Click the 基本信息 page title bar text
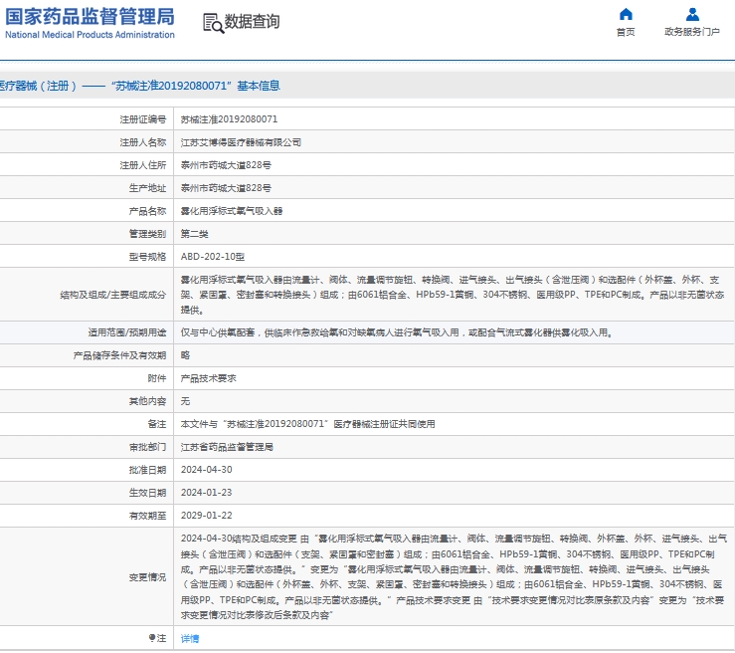The height and width of the screenshot is (653, 735). [139, 86]
